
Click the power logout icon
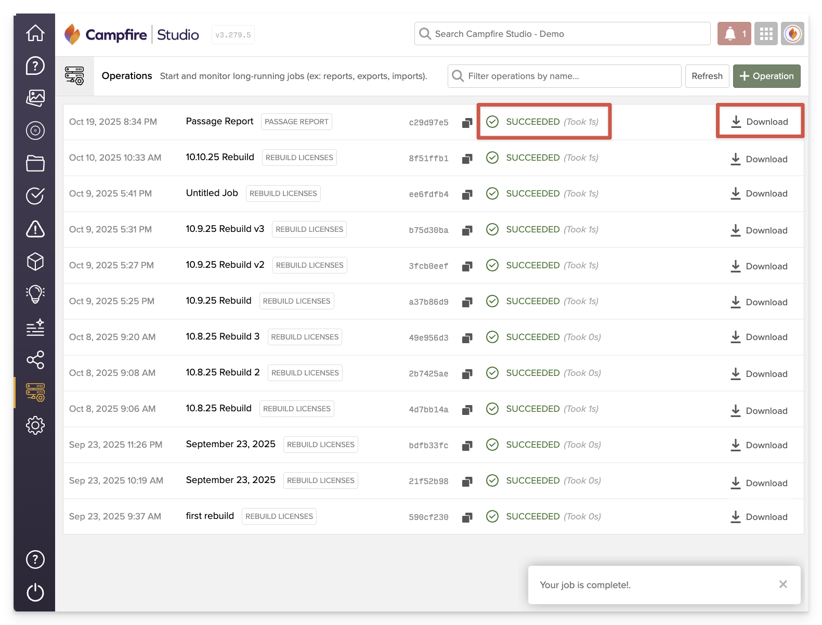click(35, 592)
